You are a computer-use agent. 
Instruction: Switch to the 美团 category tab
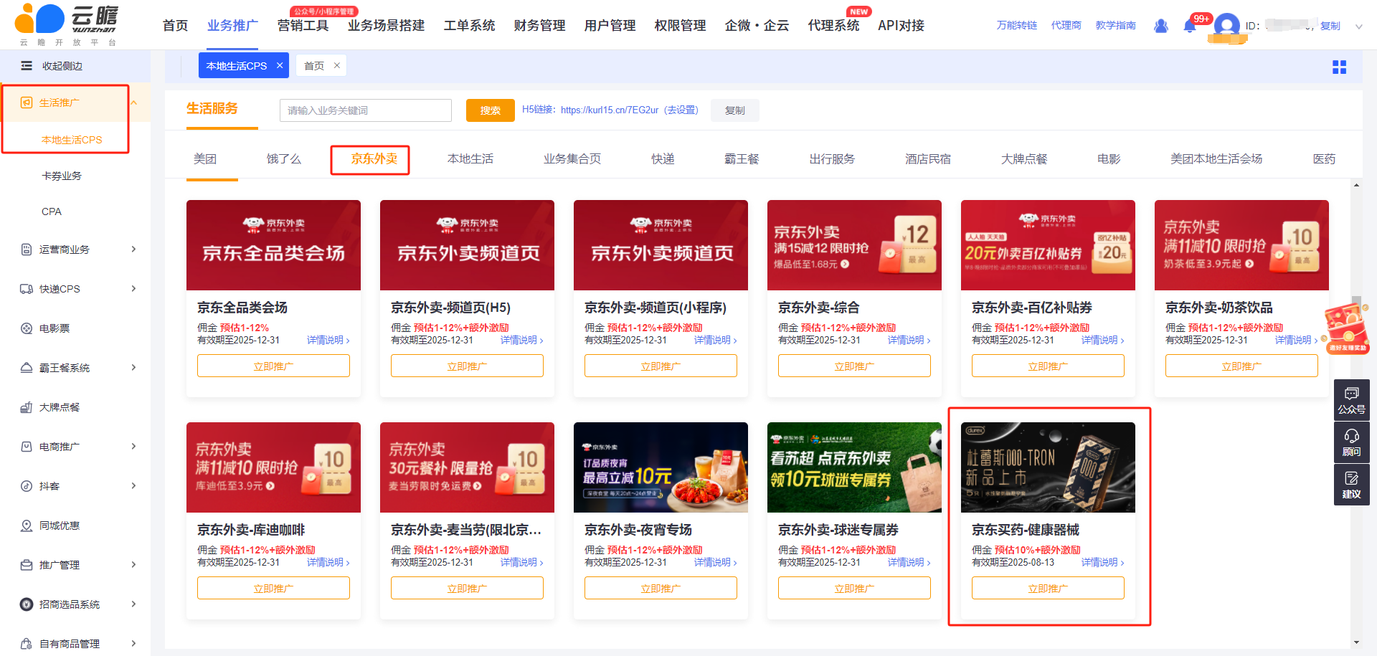point(205,159)
